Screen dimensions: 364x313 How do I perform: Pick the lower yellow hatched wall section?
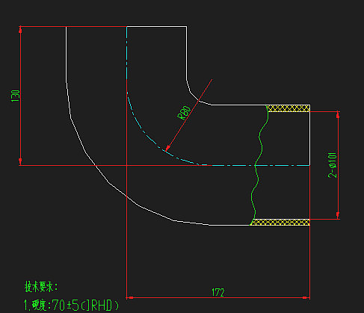(280, 222)
